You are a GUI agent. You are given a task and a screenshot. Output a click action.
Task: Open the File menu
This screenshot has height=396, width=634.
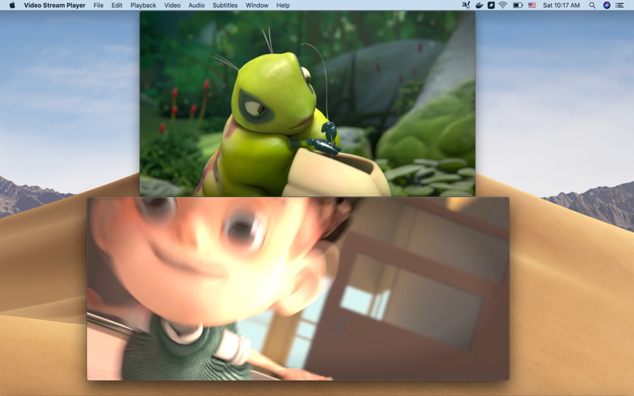[98, 6]
